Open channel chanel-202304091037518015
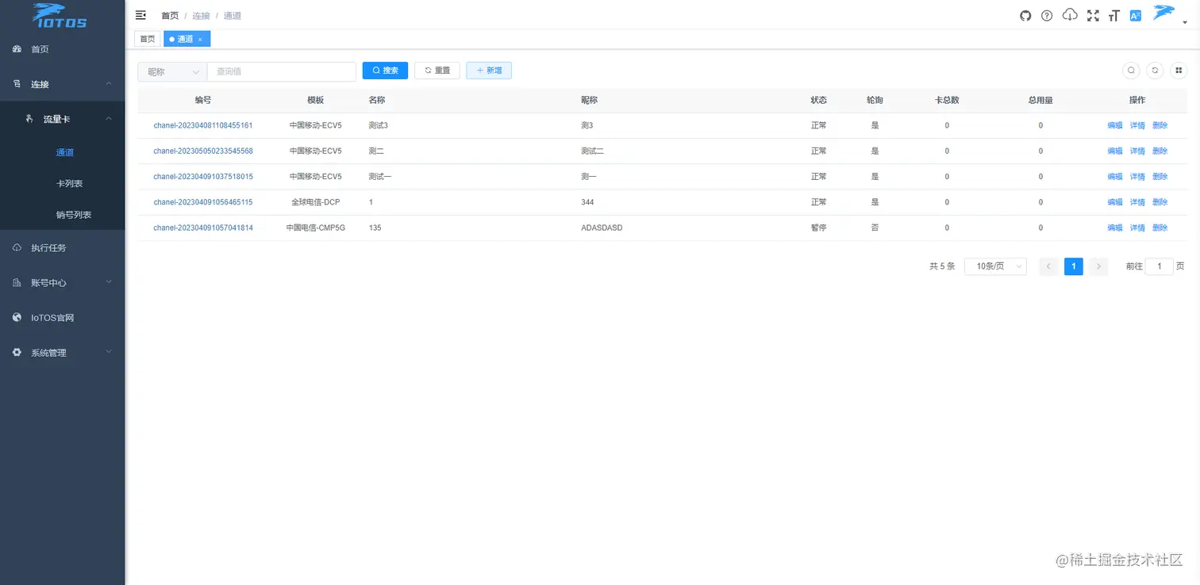 pos(203,177)
